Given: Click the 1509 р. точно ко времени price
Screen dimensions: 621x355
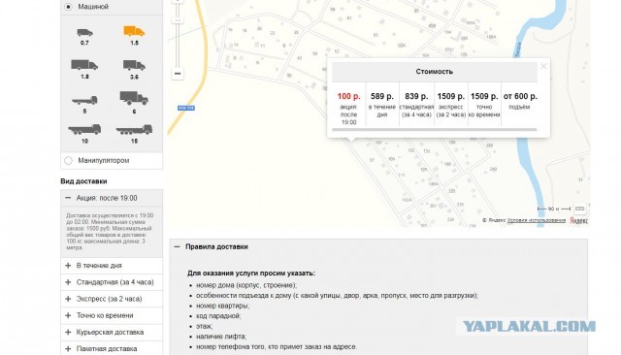Looking at the screenshot, I should click(484, 96).
